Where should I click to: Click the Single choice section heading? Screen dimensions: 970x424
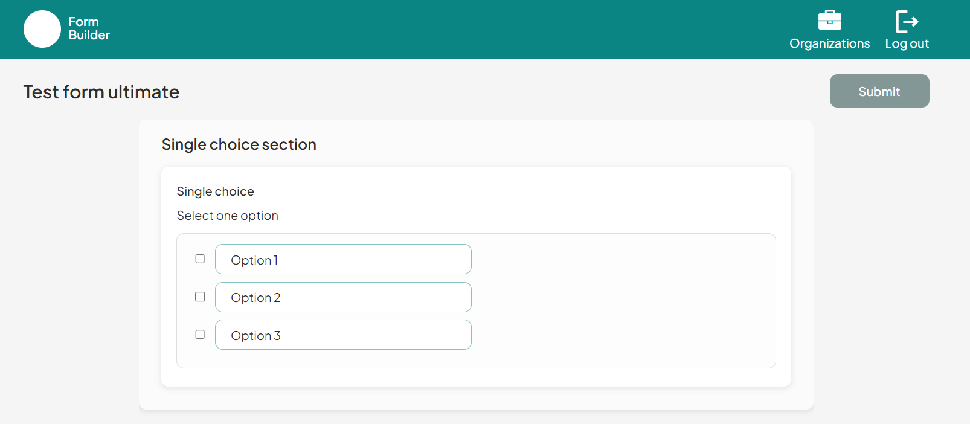point(239,144)
